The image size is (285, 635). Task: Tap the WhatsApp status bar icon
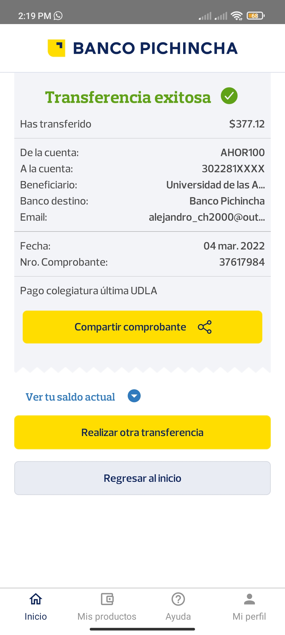pyautogui.click(x=58, y=16)
